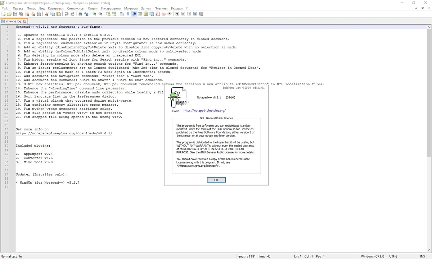Viewport: 432px width, 259px height.
Task: Create a new file via toolbar icon
Action: [3, 14]
